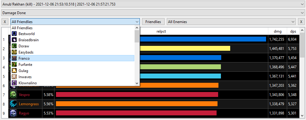Viewport: 306px width, 120px height.
Task: Click the 5,301 dps cell
Action: pos(293,113)
